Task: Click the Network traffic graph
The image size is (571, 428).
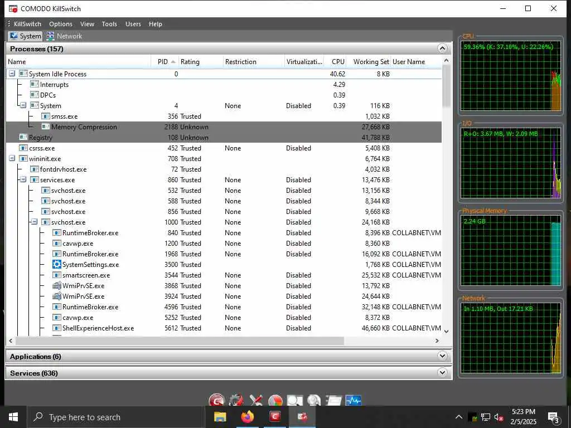Action: [x=511, y=338]
